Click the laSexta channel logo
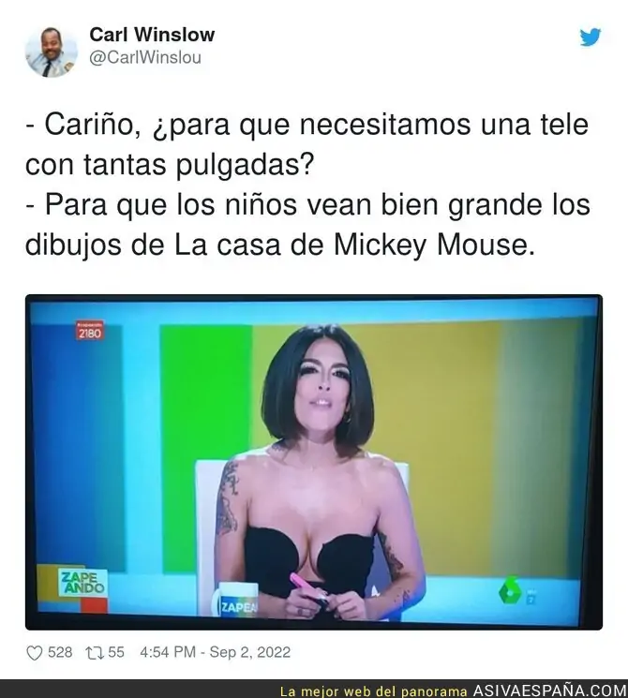The image size is (628, 698). coord(511,590)
